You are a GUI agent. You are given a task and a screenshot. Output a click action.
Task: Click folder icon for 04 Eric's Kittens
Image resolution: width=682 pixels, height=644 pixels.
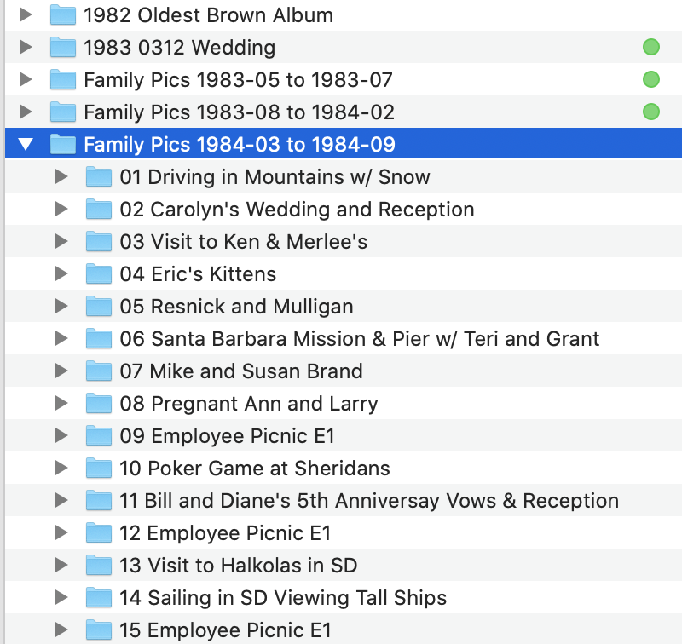tap(99, 274)
